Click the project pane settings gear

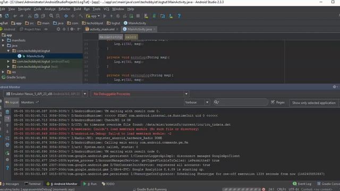pyautogui.click(x=72, y=29)
